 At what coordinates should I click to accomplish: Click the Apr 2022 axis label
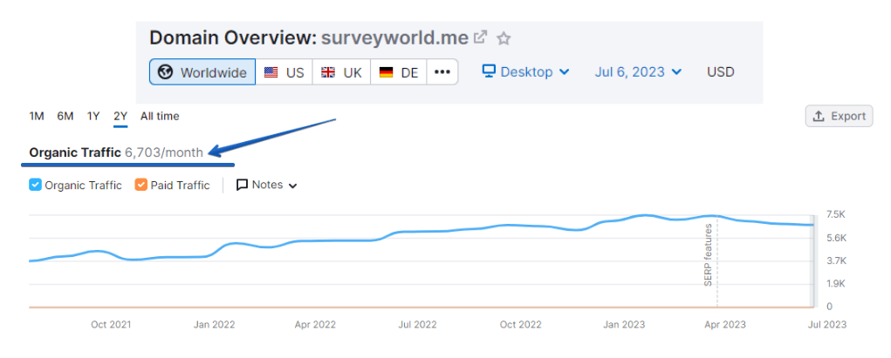coord(315,325)
